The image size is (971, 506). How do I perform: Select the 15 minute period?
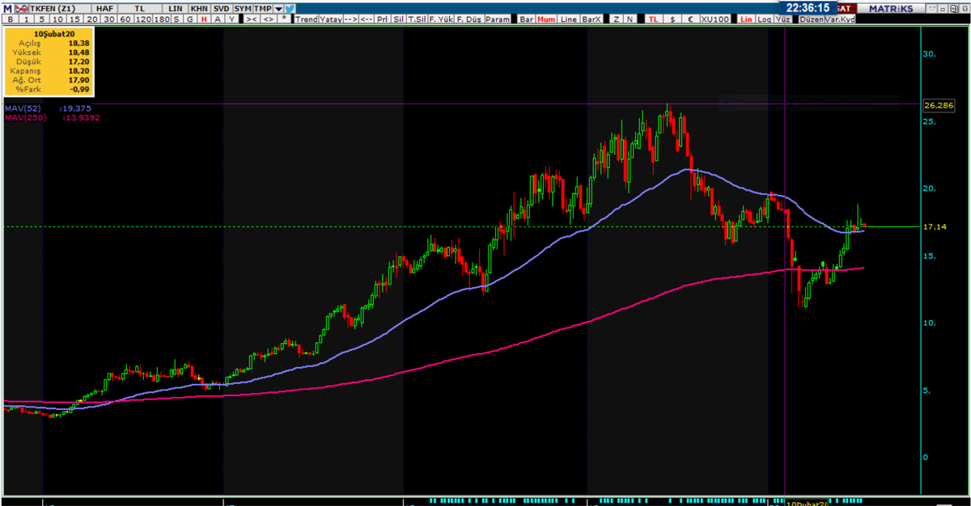click(x=75, y=19)
